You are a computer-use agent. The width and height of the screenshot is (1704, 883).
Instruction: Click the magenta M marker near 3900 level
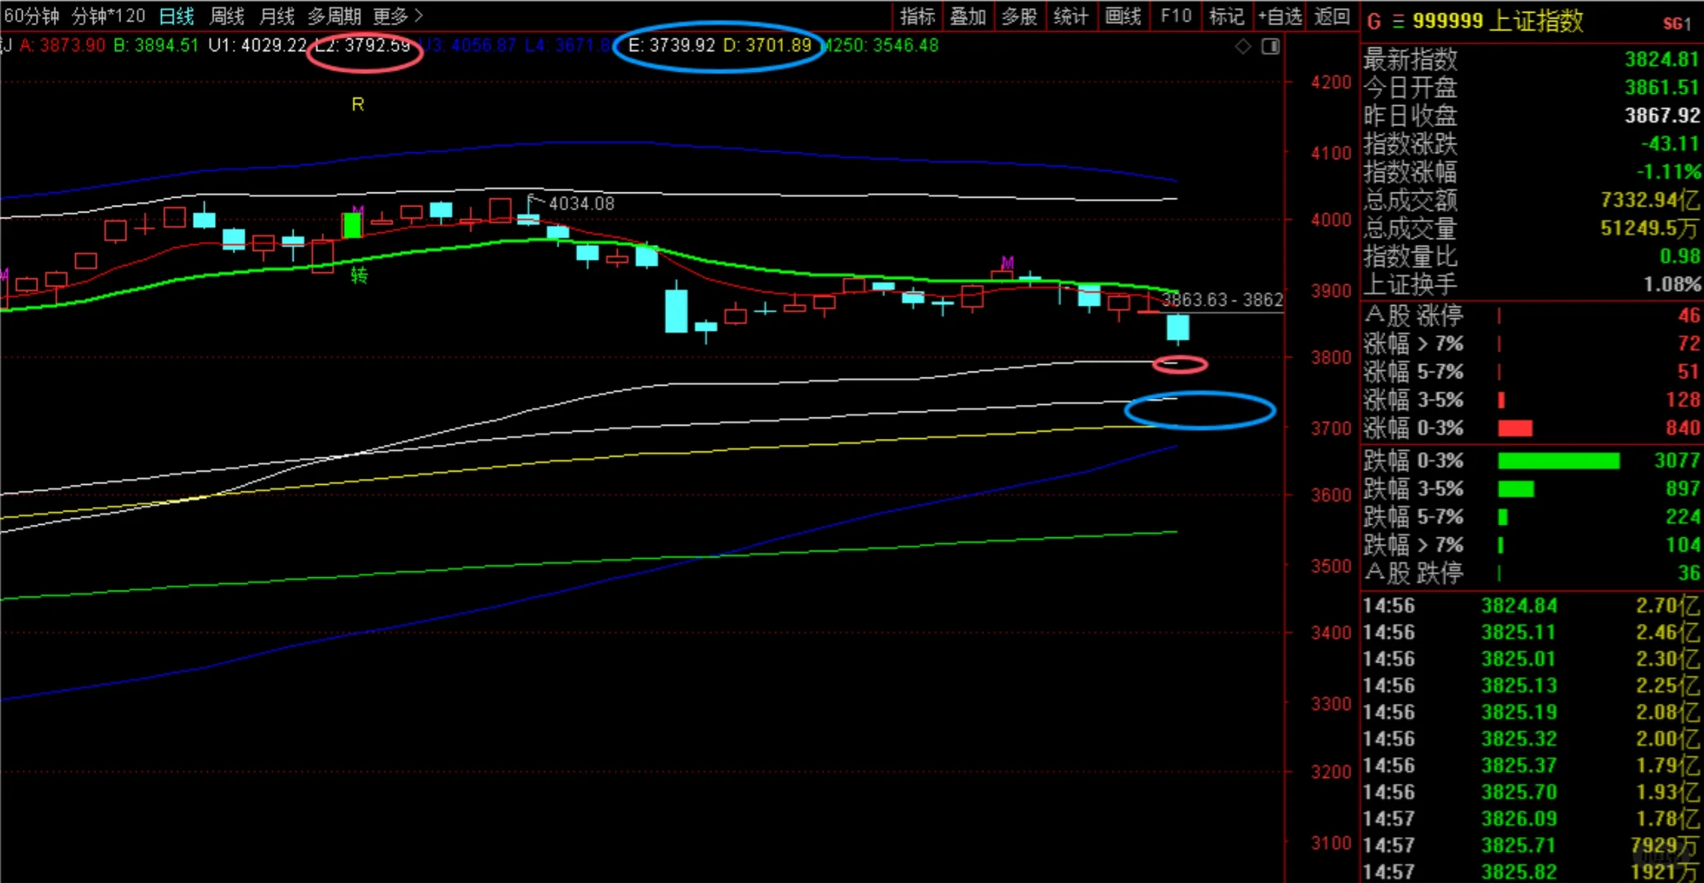pos(1007,262)
